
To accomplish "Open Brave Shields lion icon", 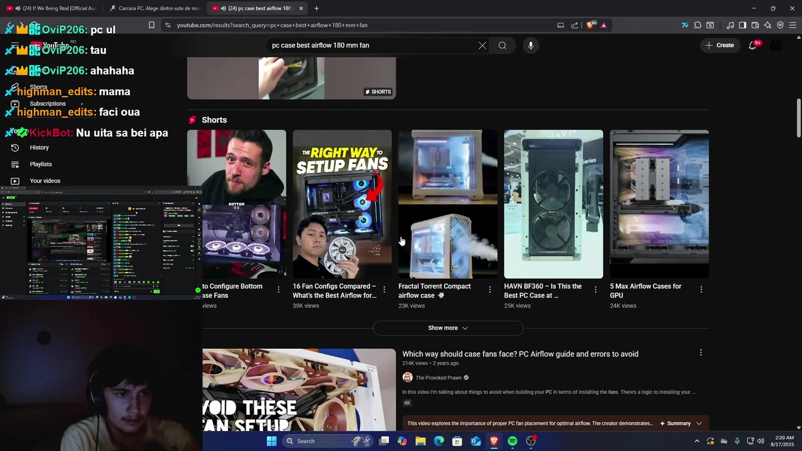I will click(591, 25).
